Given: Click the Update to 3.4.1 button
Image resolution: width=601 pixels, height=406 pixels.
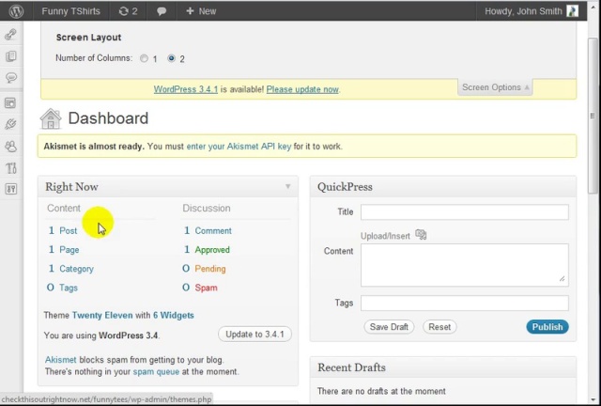Looking at the screenshot, I should click(254, 335).
